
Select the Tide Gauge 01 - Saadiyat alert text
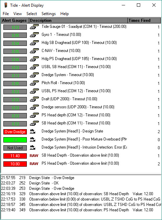[x=84, y=26]
